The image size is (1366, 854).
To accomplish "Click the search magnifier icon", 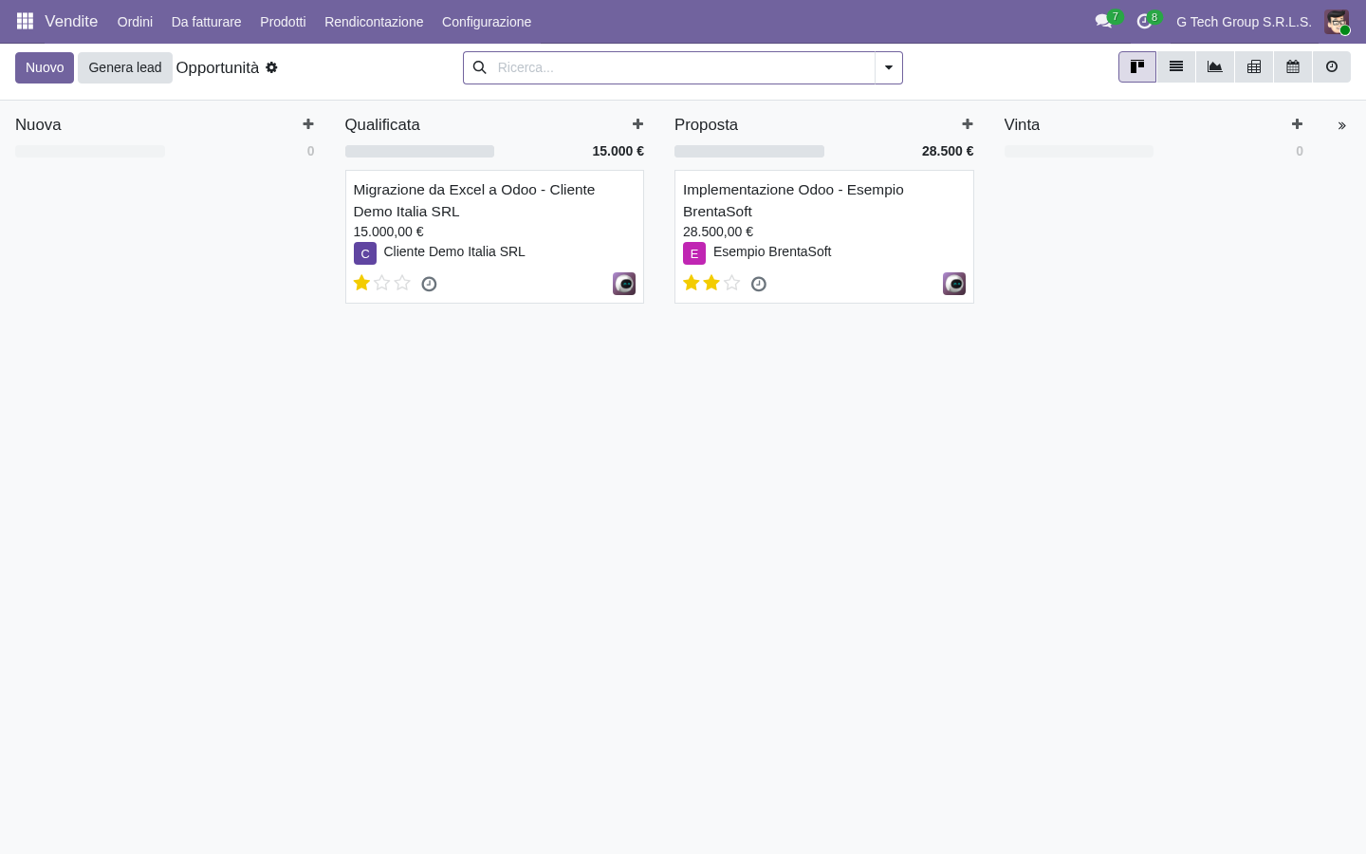I will (480, 67).
